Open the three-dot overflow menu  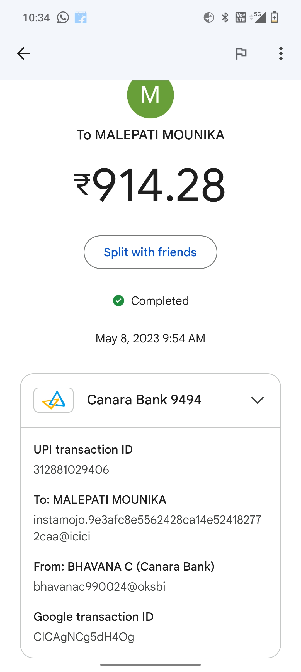click(x=281, y=53)
